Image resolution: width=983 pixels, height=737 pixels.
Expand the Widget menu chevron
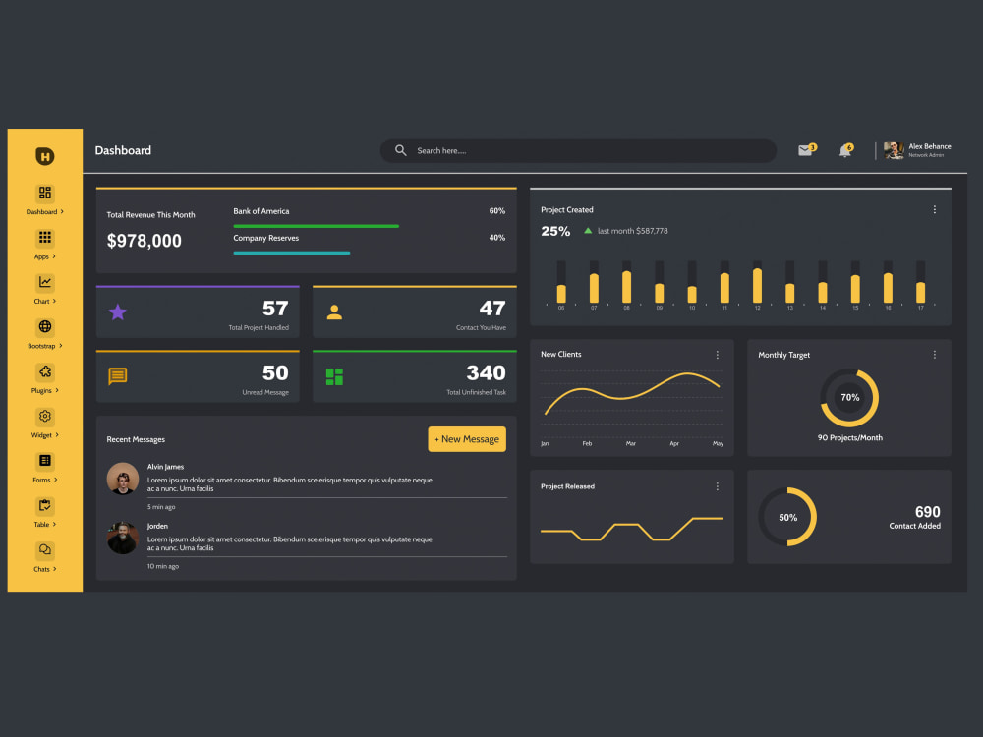point(57,435)
